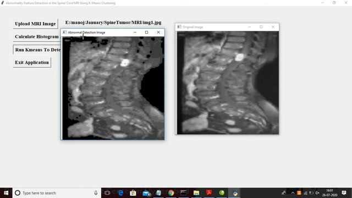
Task: Open the People icon in system tray
Action: [x=284, y=193]
